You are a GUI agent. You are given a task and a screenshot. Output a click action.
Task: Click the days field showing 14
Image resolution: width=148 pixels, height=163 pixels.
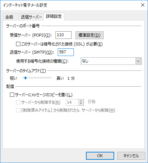coord(72,102)
